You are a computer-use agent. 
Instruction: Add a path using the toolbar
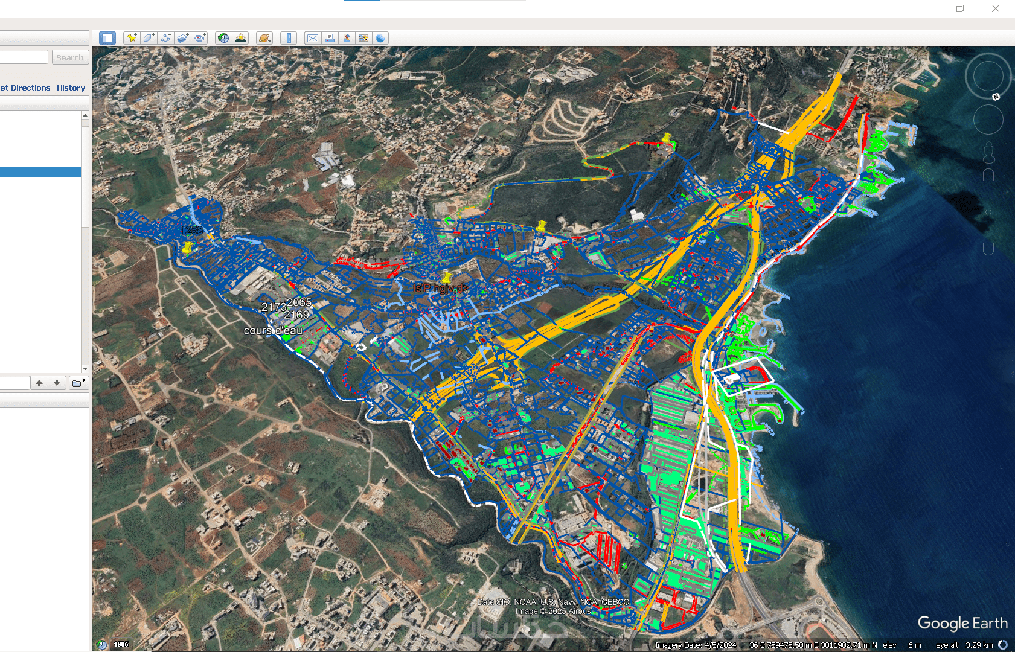click(165, 38)
